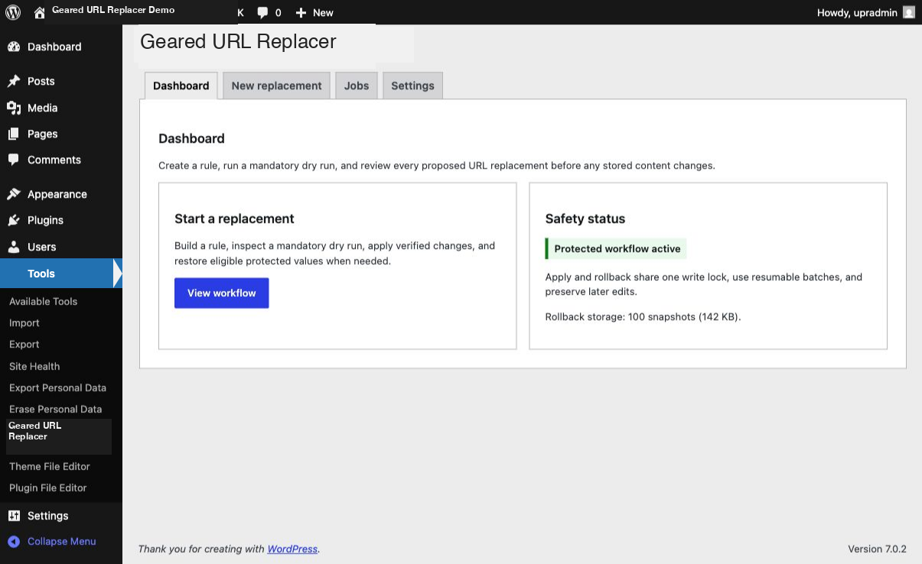Click the Posts pushpin icon
This screenshot has height=564, width=922.
(14, 81)
